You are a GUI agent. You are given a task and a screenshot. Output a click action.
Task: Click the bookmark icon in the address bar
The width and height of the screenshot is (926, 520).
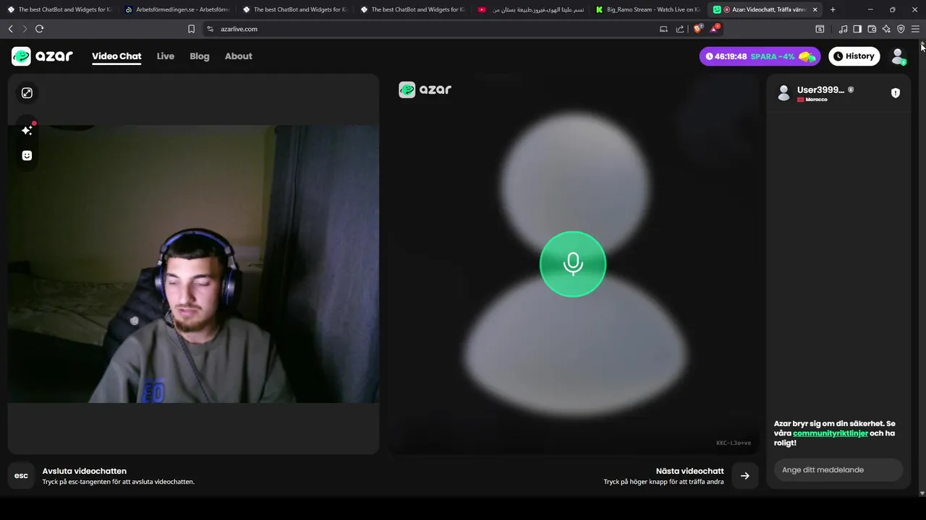coord(191,29)
